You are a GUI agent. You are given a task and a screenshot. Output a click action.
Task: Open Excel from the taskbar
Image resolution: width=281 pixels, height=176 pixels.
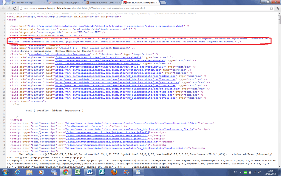(78, 172)
